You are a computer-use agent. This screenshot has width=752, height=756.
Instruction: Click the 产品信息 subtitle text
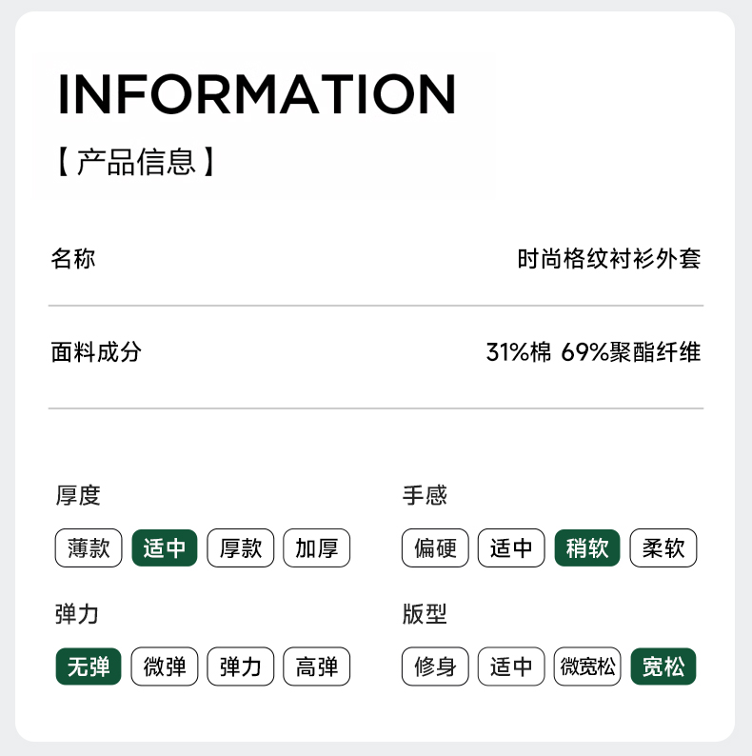coord(136,162)
